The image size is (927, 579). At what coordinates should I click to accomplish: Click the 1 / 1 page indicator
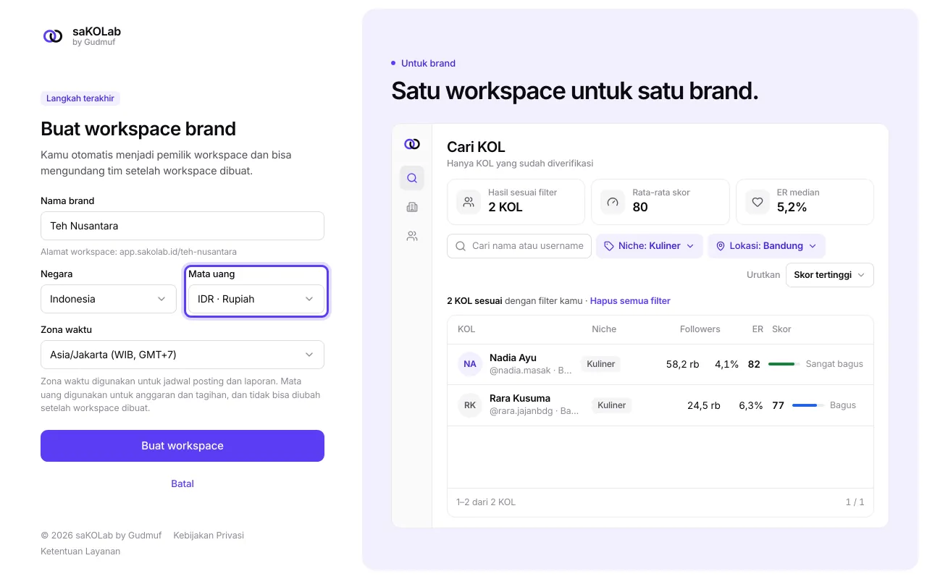tap(855, 502)
